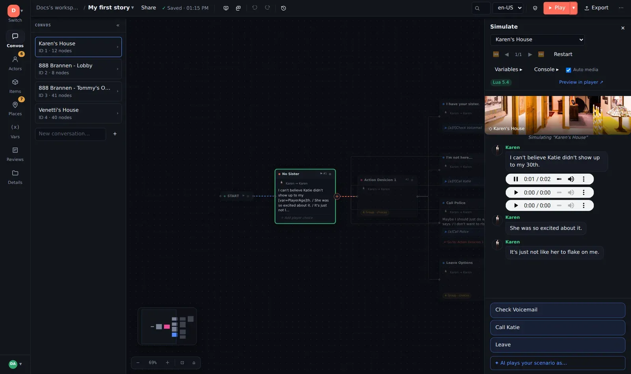The height and width of the screenshot is (374, 631).
Task: Select the 888 Brannen - Lobby conversation
Action: [78, 69]
